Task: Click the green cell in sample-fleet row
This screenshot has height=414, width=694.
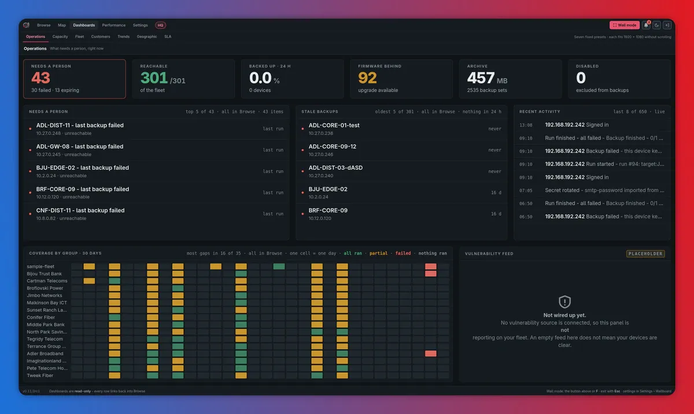Action: click(x=279, y=267)
